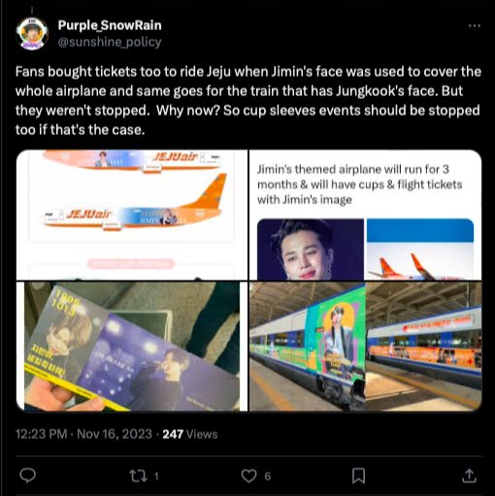
Task: Click the Purple_SnowRain display name
Action: (110, 25)
